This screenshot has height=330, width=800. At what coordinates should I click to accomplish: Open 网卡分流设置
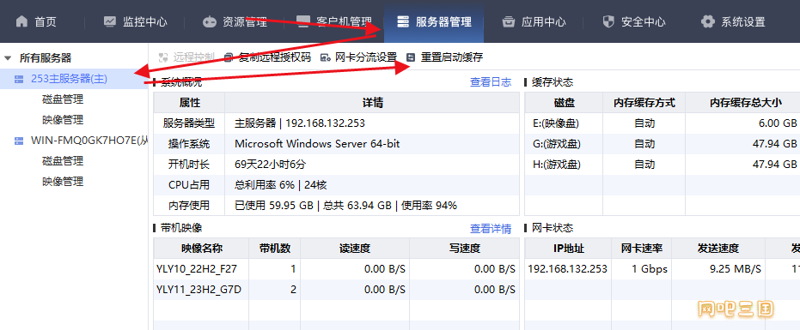pyautogui.click(x=358, y=57)
